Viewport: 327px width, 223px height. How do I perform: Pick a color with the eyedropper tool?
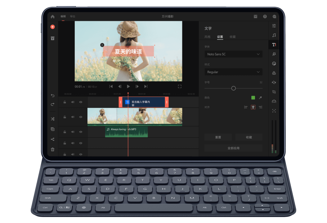(x=260, y=98)
